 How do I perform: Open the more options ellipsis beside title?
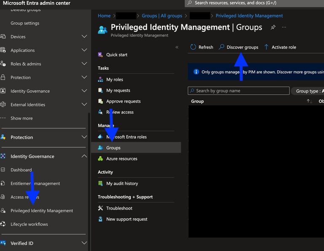[x=284, y=27]
